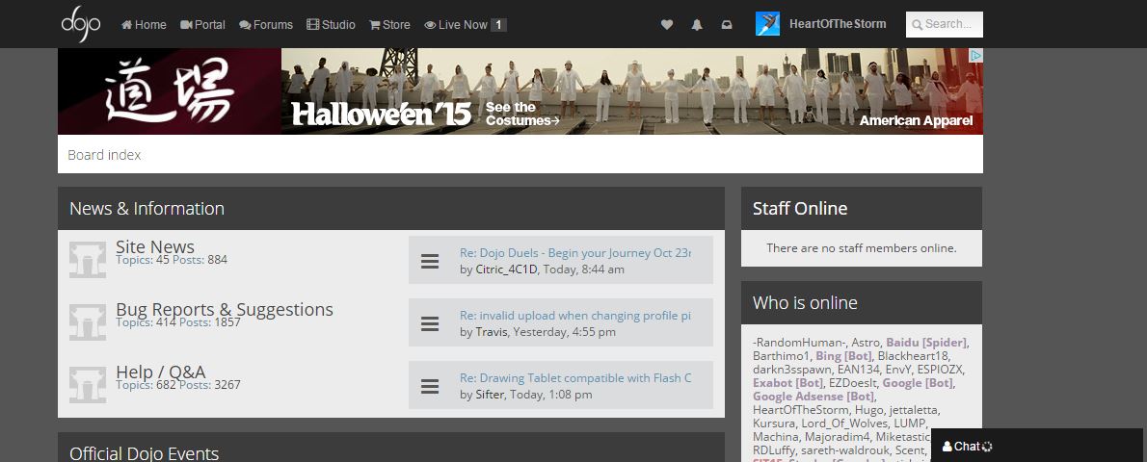
Task: Click the Site News forum icon
Action: tap(88, 260)
